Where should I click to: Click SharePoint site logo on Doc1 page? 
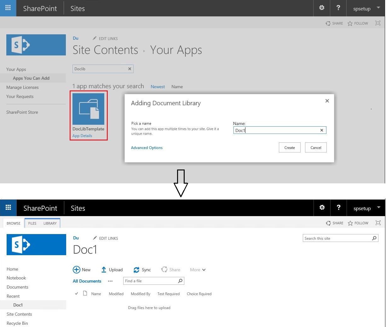coord(36,244)
